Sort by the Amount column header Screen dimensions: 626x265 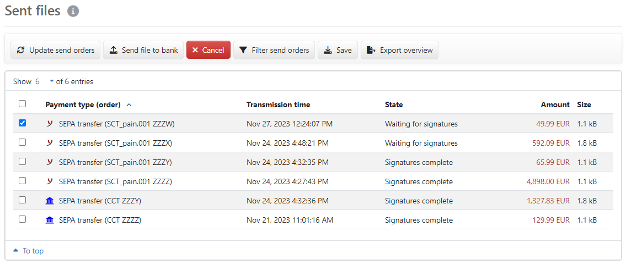[555, 104]
